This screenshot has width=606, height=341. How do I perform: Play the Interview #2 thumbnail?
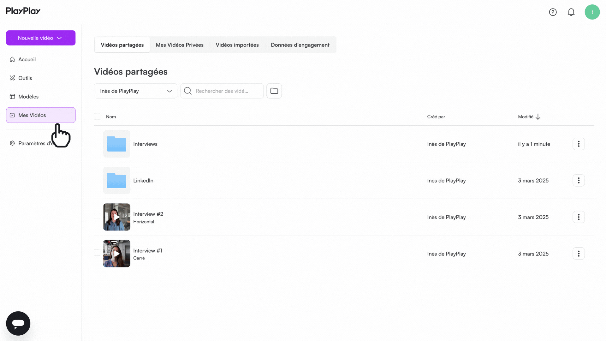[116, 217]
